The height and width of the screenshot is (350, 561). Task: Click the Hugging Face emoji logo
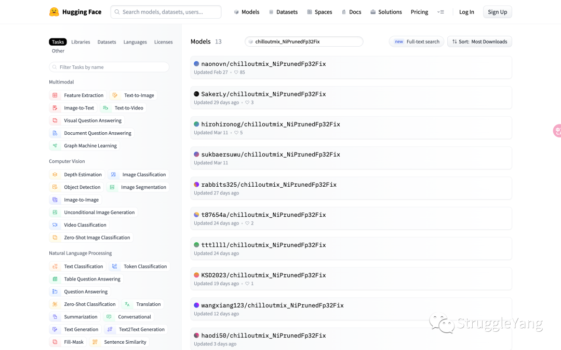pos(54,12)
